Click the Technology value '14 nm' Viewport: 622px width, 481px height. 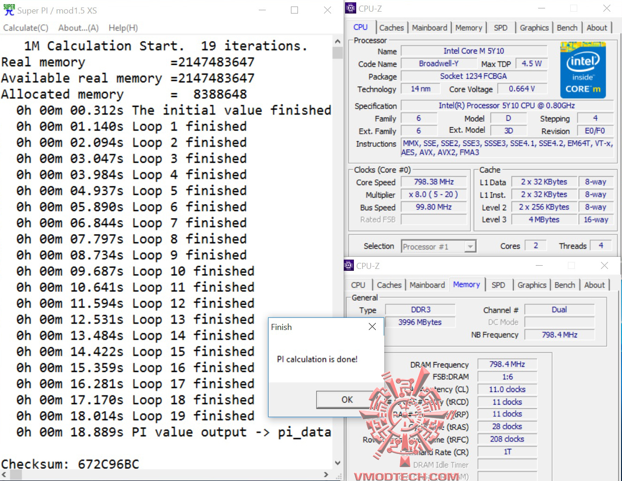[x=421, y=89]
